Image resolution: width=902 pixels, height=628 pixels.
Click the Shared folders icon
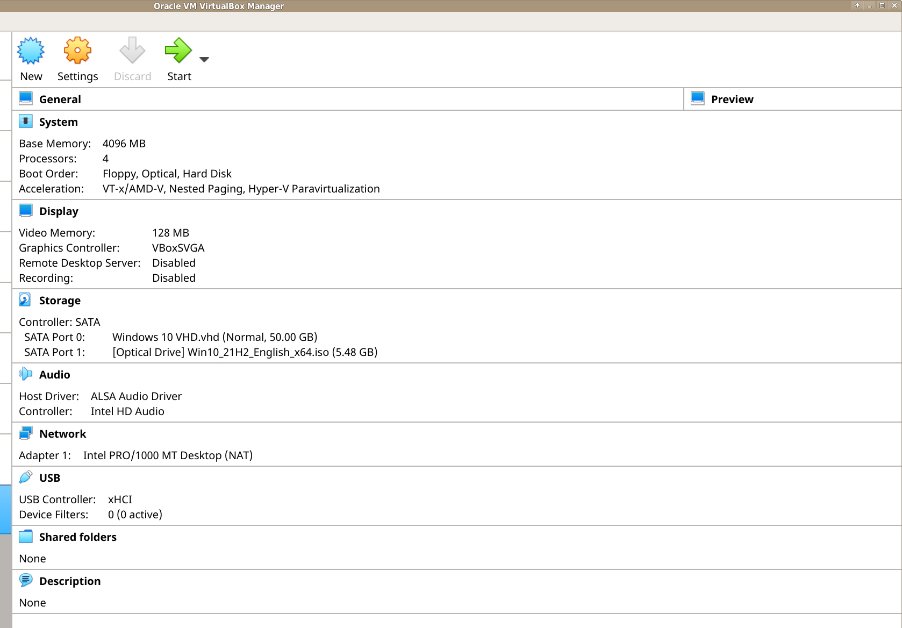[x=26, y=536]
